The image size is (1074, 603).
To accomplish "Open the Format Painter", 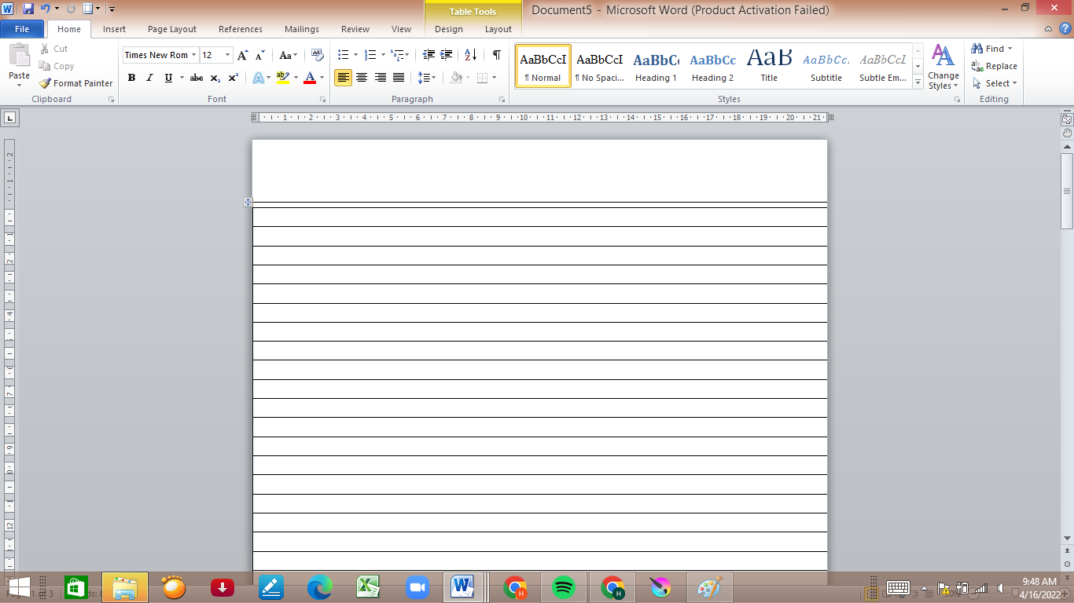I will click(75, 82).
